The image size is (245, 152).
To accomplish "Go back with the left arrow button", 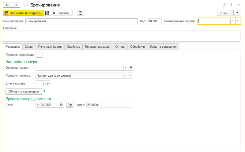I will 7,5.
